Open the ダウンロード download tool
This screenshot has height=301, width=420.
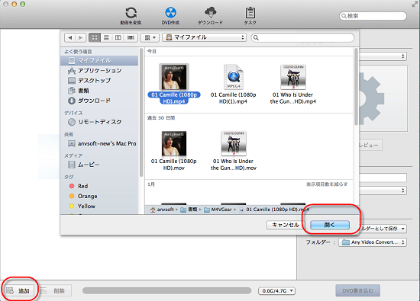coord(210,16)
